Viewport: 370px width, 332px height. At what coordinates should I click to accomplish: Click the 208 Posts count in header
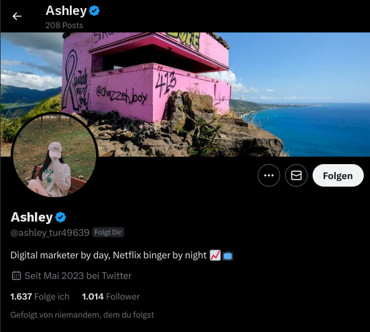point(64,25)
